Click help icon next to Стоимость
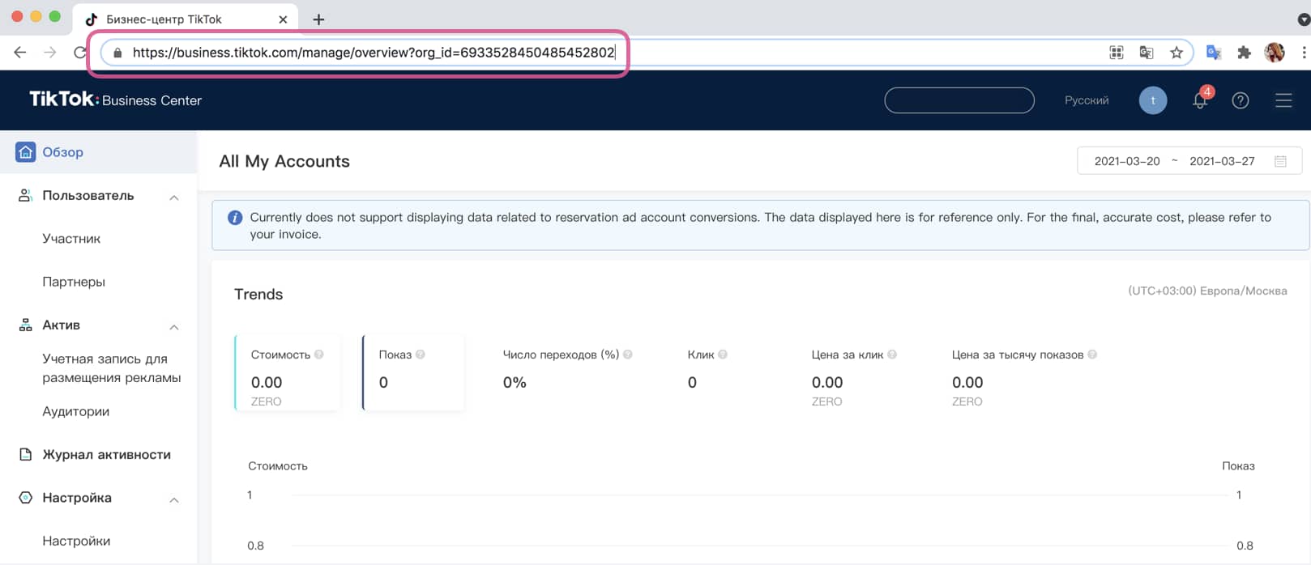1311x565 pixels. click(x=319, y=355)
